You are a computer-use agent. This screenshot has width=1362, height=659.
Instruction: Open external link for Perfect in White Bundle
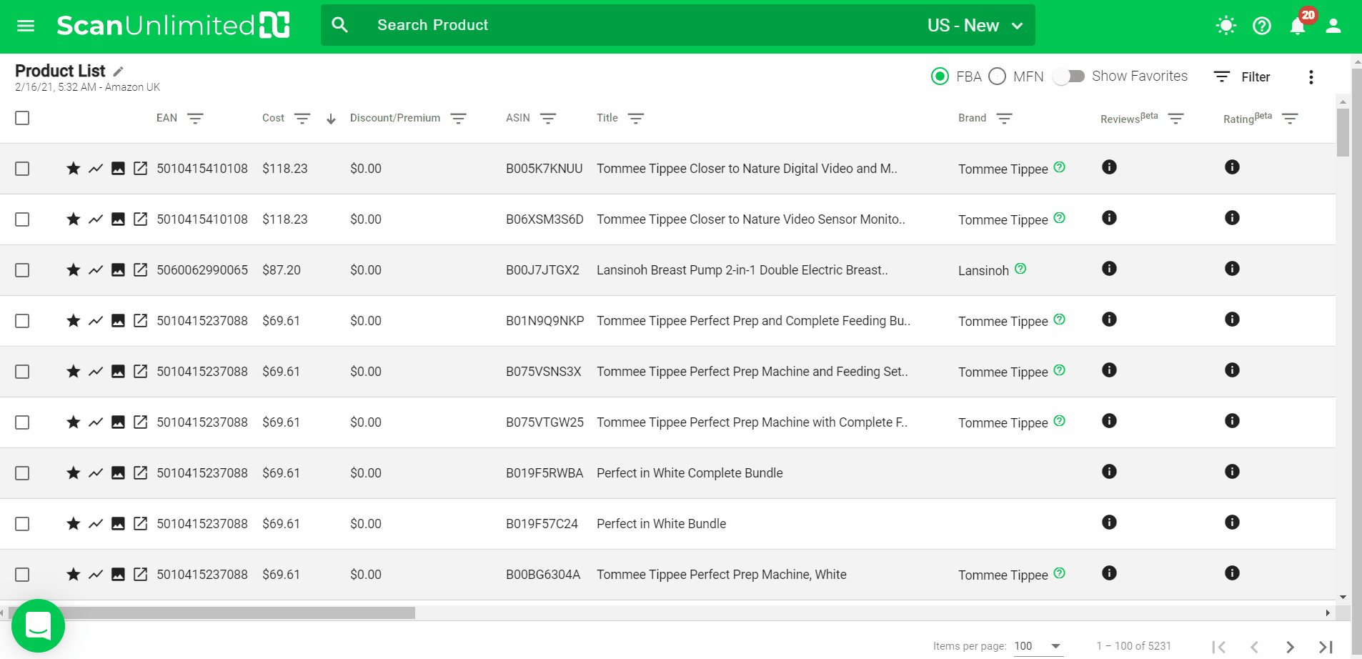(x=141, y=524)
